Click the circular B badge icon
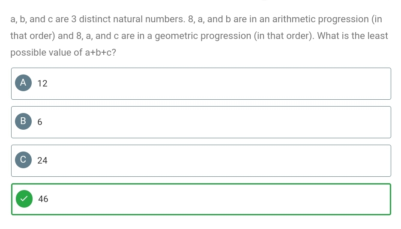This screenshot has height=229, width=401. tap(23, 121)
